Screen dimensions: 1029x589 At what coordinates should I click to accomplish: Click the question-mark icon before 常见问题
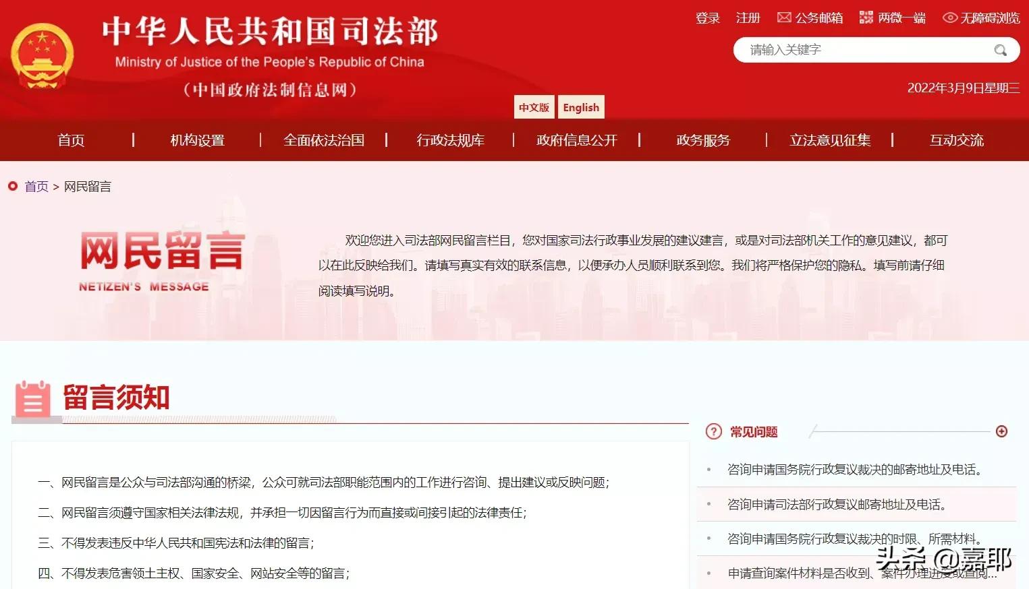(x=713, y=431)
